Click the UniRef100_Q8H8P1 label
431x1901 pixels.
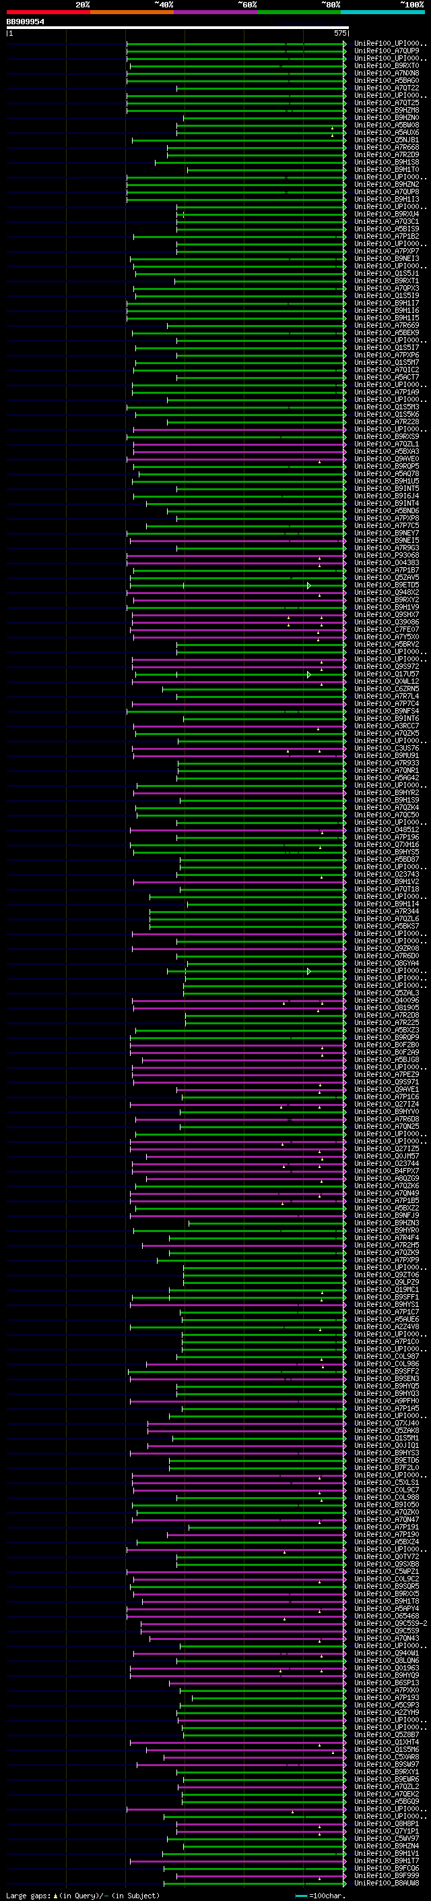pyautogui.click(x=387, y=1823)
